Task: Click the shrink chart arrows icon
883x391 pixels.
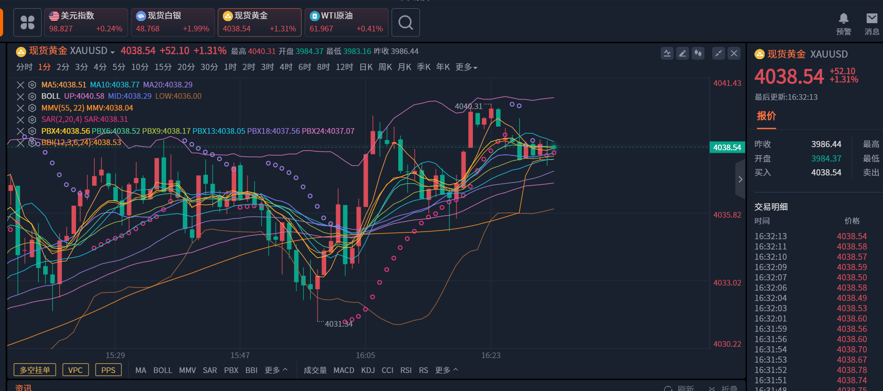Action: [x=719, y=53]
